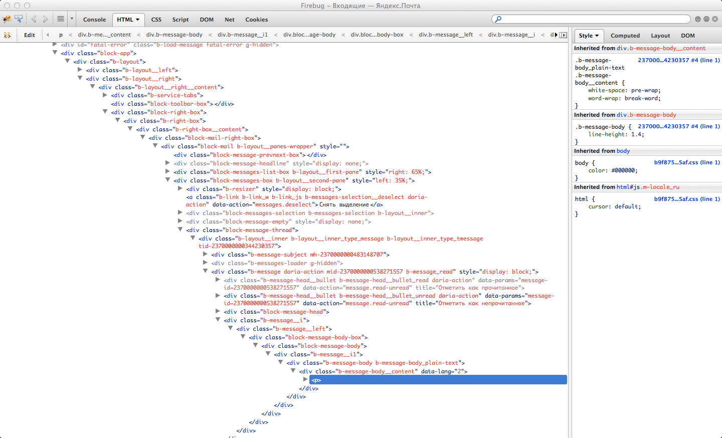Viewport: 722px width, 438px height.
Task: Expand the block-message-headline div node
Action: tap(167, 163)
